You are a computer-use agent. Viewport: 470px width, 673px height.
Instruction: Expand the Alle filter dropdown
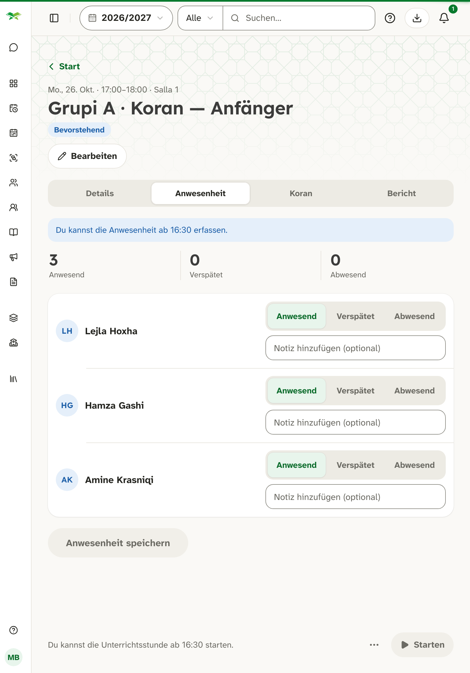point(200,18)
